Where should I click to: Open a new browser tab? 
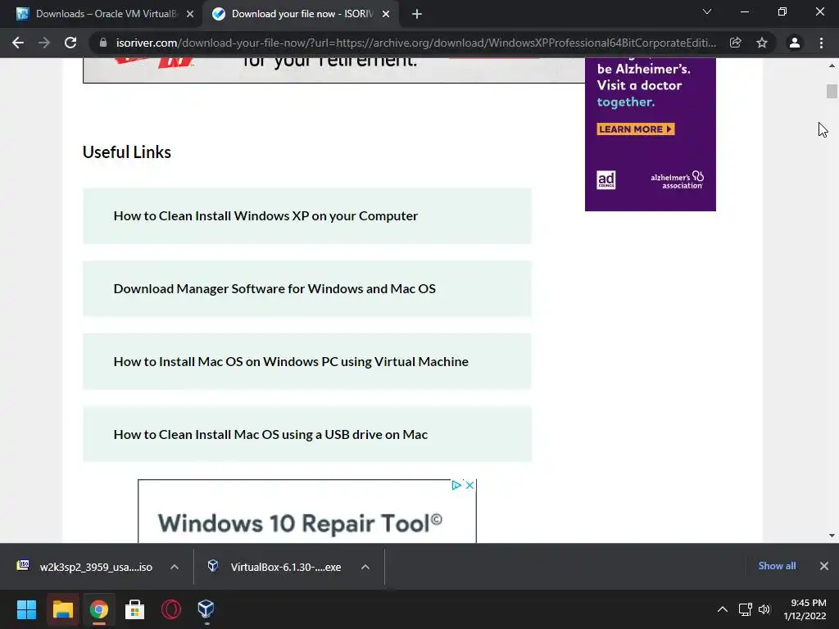pyautogui.click(x=417, y=14)
